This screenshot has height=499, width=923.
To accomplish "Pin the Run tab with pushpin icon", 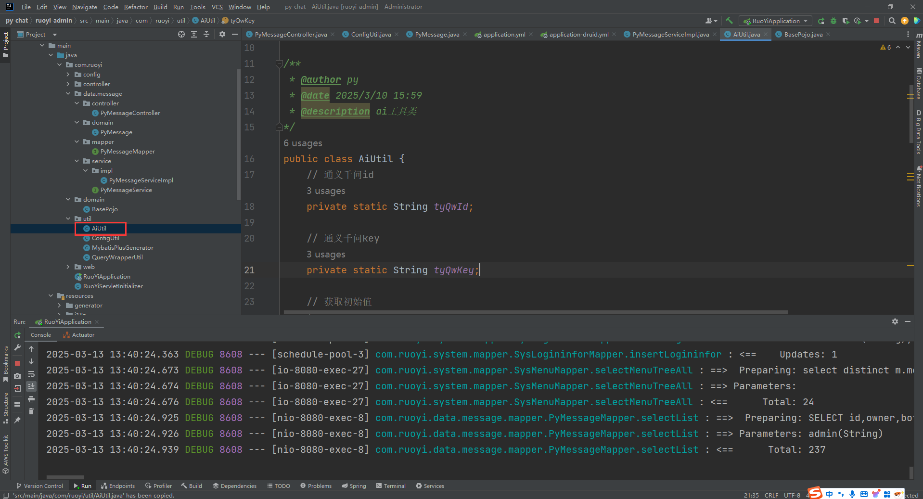I will [17, 420].
